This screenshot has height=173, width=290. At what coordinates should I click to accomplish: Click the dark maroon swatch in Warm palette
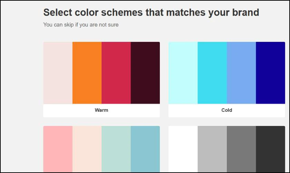pyautogui.click(x=145, y=73)
